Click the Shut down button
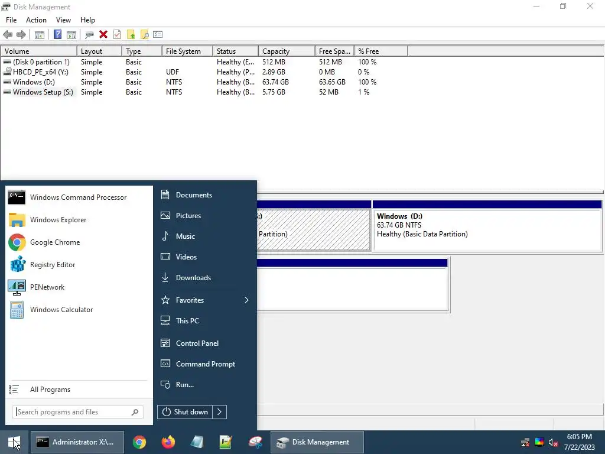Image resolution: width=605 pixels, height=454 pixels. click(x=185, y=412)
